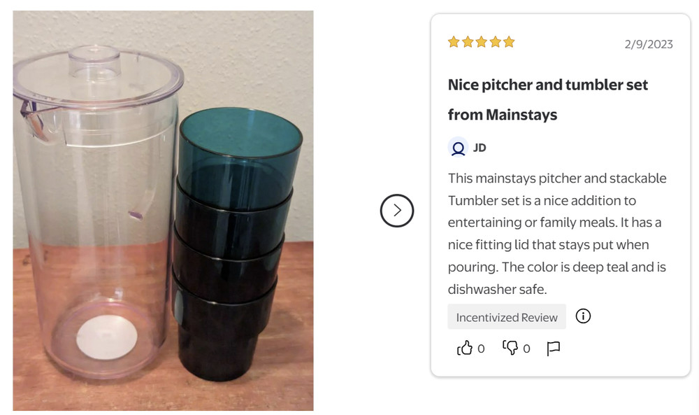Open the Incentivized Review info icon
The image size is (699, 415).
tap(583, 316)
